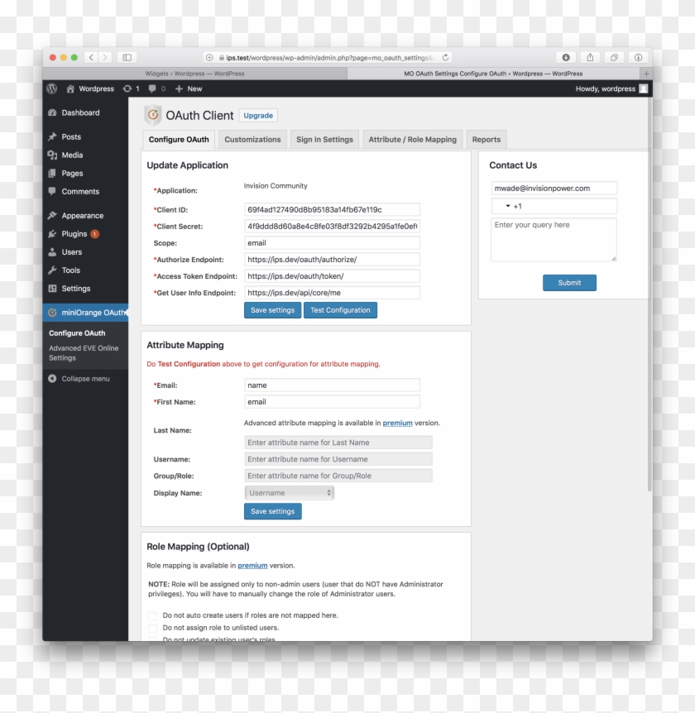Check 'Do not update existing user's roles'
Image resolution: width=695 pixels, height=713 pixels.
(152, 639)
